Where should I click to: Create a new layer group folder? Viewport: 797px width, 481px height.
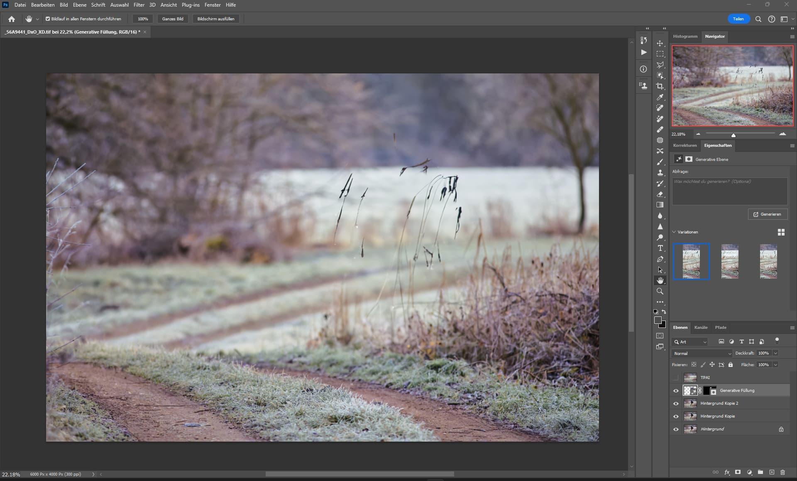click(x=760, y=472)
